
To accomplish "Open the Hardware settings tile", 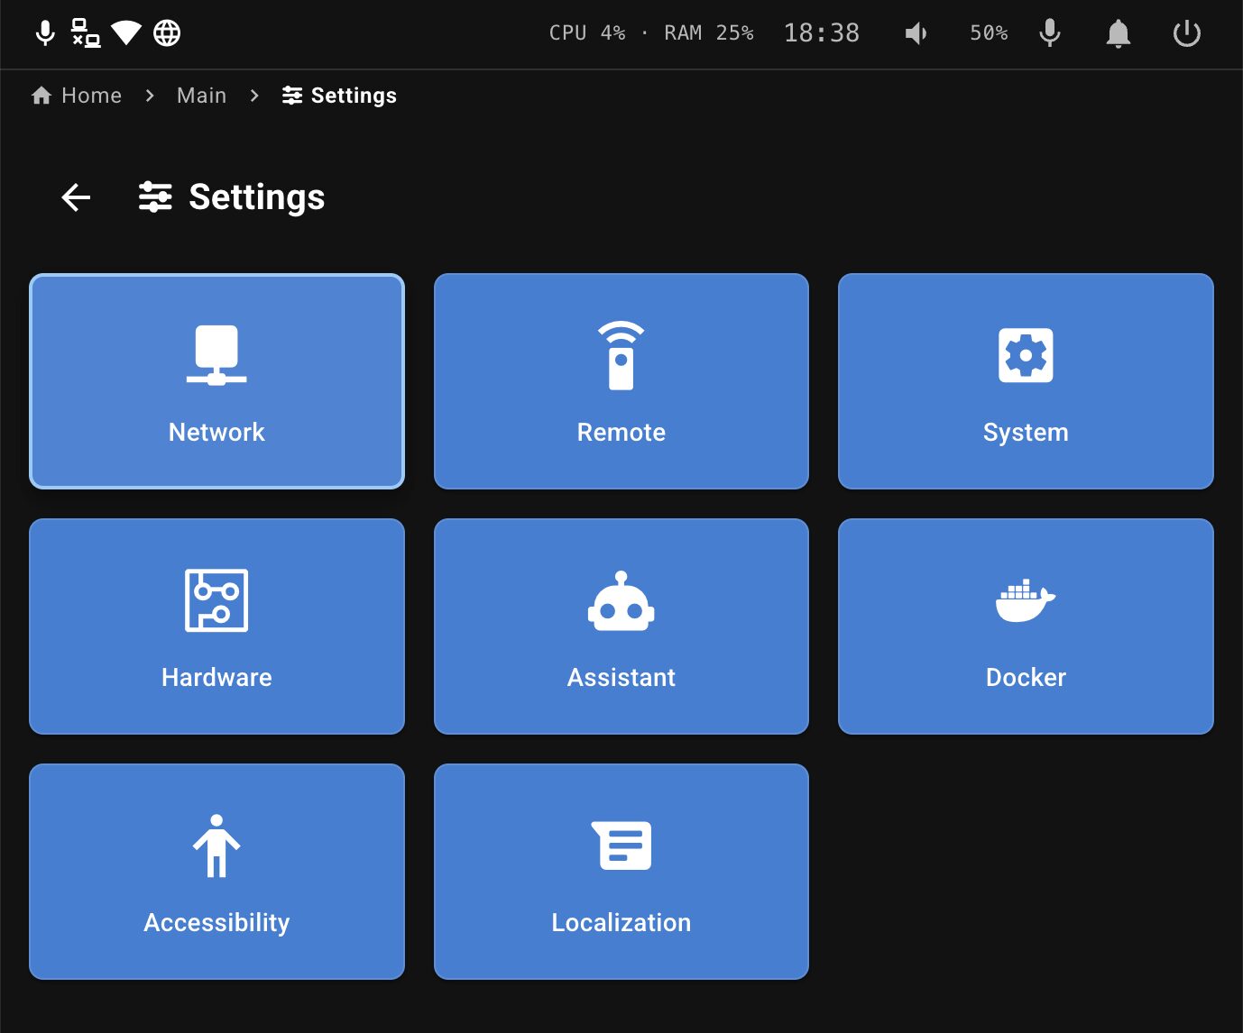I will click(x=216, y=626).
